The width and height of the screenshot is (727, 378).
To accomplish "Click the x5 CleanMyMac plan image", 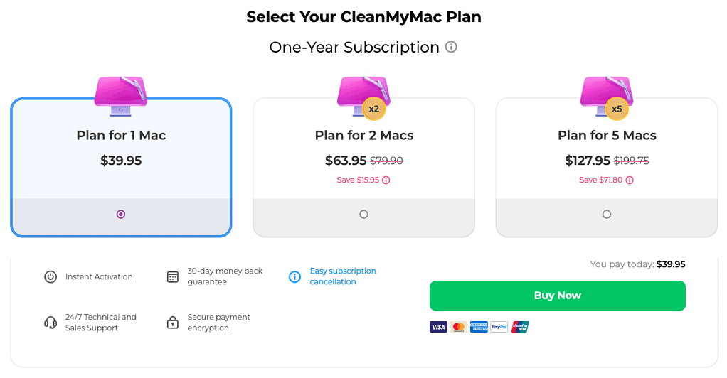I will [x=607, y=96].
